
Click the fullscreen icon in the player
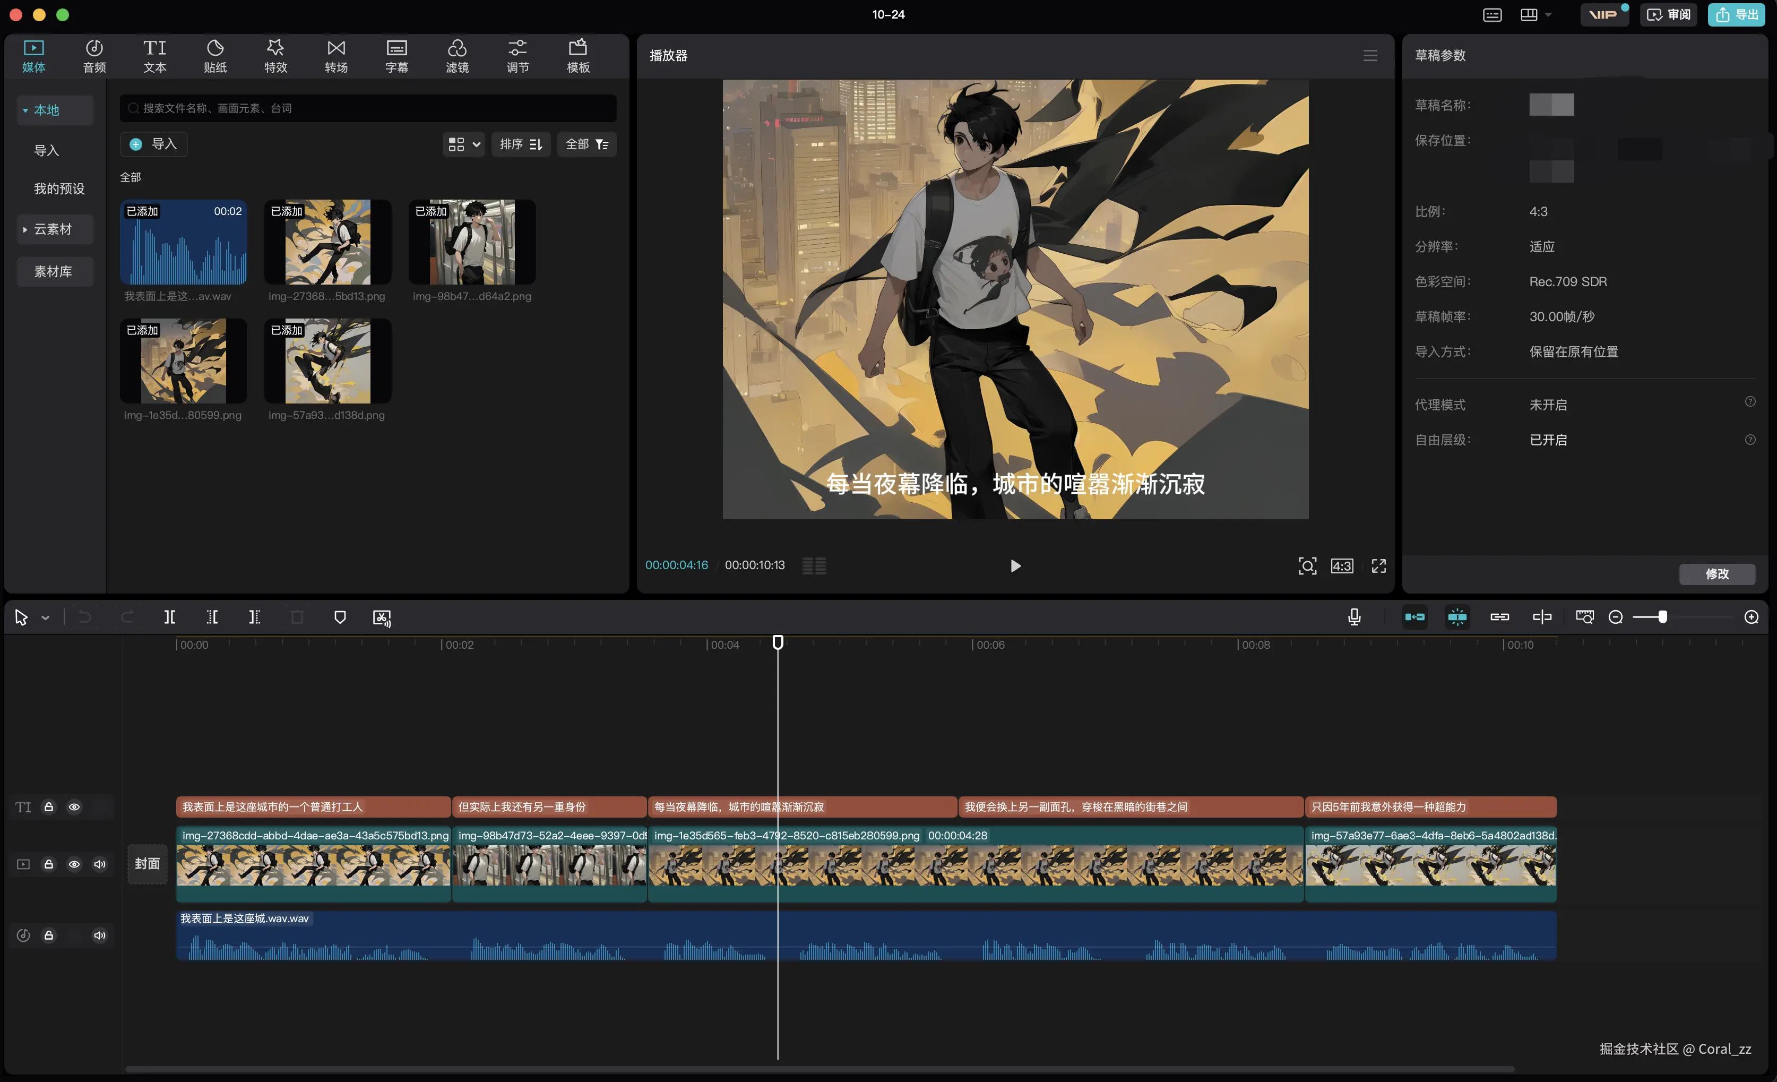point(1378,566)
